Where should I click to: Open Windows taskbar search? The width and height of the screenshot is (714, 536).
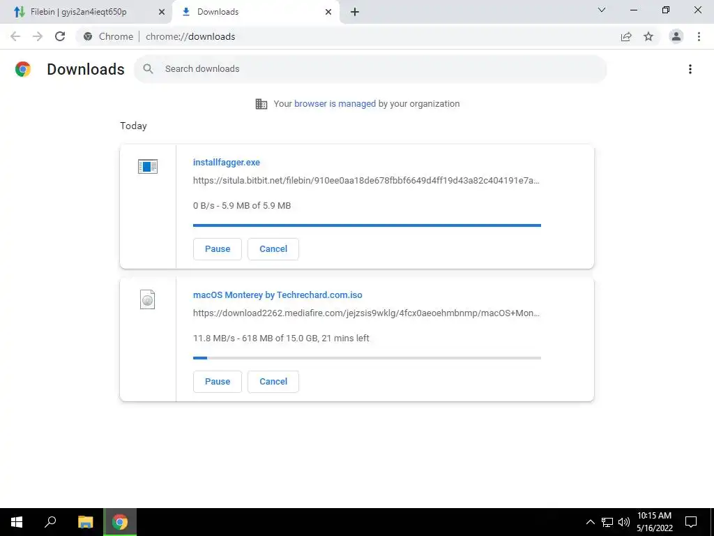click(50, 522)
